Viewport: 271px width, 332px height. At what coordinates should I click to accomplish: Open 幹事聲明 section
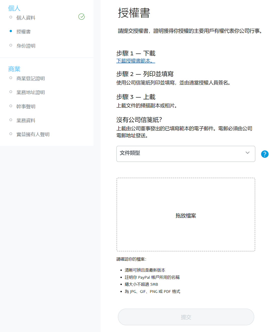coord(26,106)
